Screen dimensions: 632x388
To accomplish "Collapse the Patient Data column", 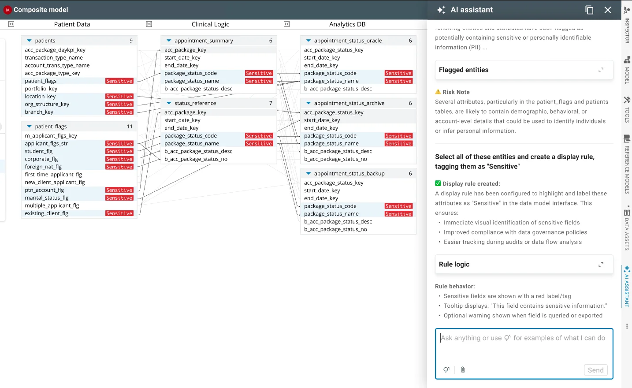I will 11,24.
